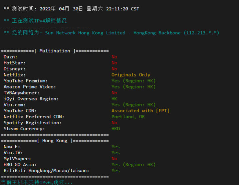Image resolution: width=239 pixels, height=185 pixels.
Task: Click HBO GO Asia region result
Action: click(134, 165)
